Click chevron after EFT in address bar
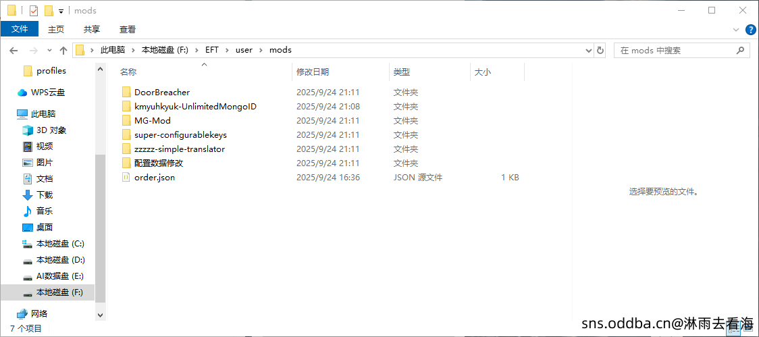Image resolution: width=759 pixels, height=337 pixels. tap(227, 50)
